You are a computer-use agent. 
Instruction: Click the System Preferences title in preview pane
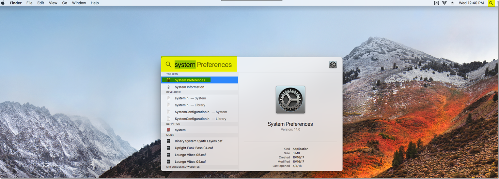point(290,124)
